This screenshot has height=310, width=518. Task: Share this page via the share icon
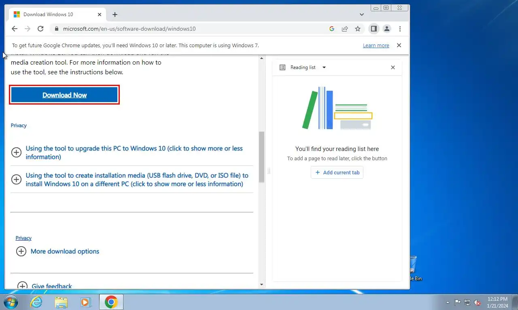coord(345,29)
